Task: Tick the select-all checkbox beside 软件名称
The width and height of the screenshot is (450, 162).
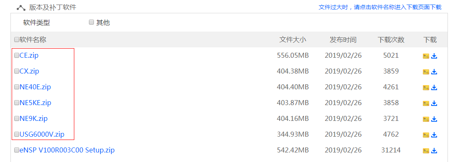Action: 17,40
